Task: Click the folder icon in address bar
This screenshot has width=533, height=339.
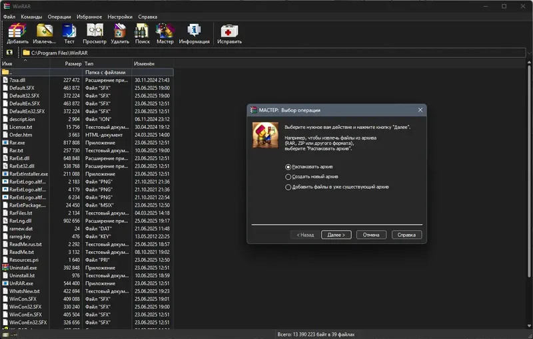Action: (26, 53)
